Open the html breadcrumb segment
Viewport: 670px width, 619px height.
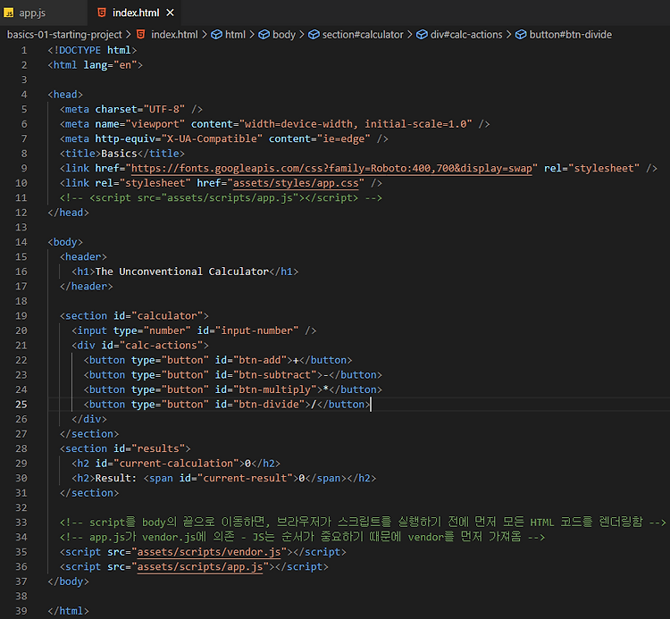pyautogui.click(x=235, y=35)
